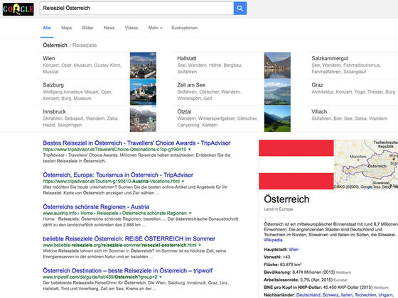Image resolution: width=398 pixels, height=298 pixels.
Task: Open the Hallstatt lake thumbnail
Action: (277, 65)
